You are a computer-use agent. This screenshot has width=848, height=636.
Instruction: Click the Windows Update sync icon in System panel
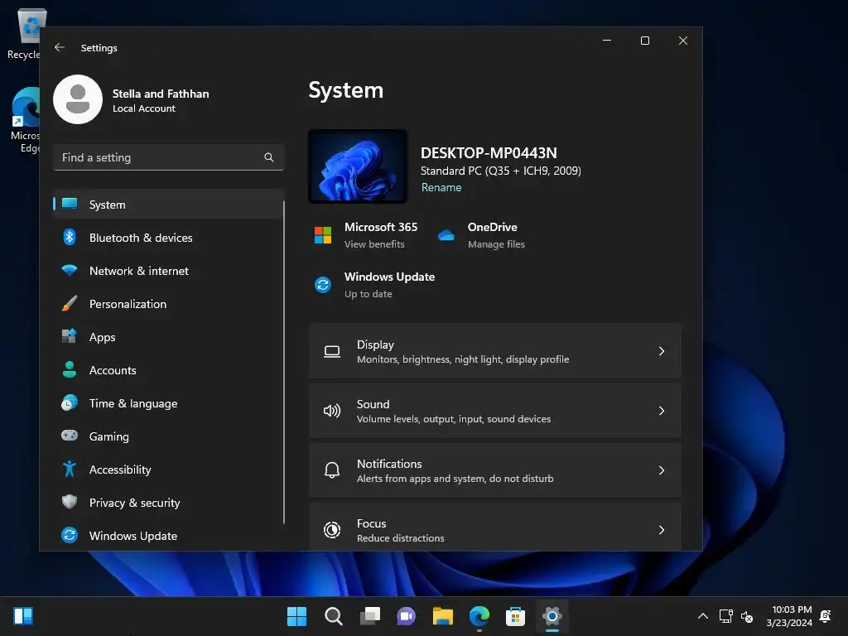(323, 285)
